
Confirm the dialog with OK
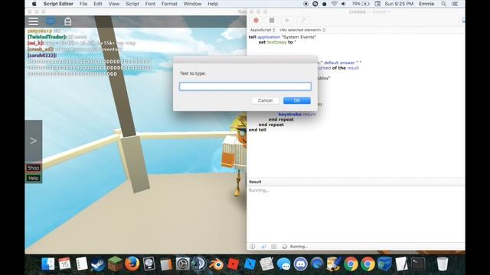click(x=297, y=100)
